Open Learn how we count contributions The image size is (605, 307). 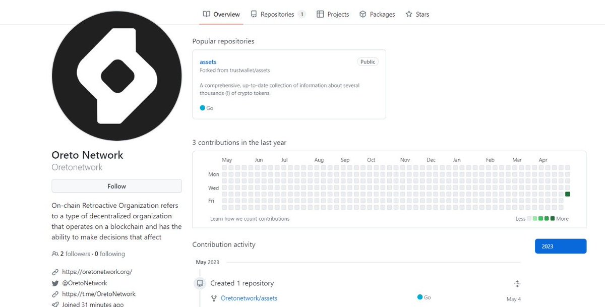pos(250,219)
